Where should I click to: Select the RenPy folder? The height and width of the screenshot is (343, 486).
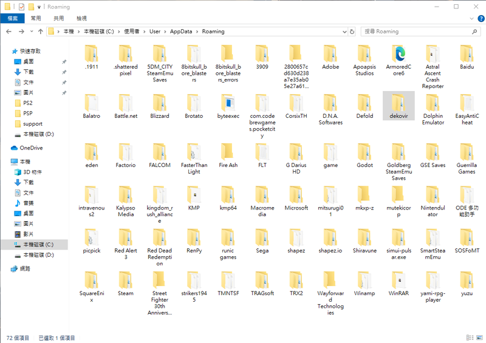(x=194, y=241)
